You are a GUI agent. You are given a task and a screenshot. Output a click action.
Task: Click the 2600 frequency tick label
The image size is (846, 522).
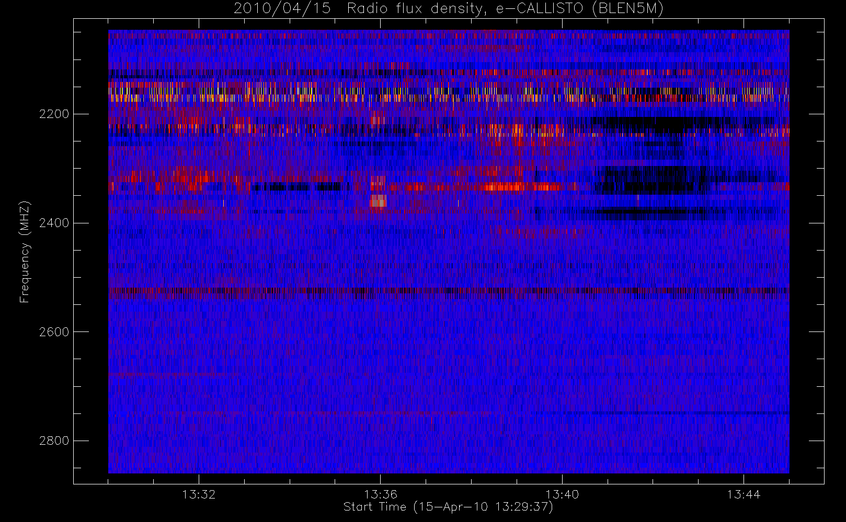[x=54, y=332]
